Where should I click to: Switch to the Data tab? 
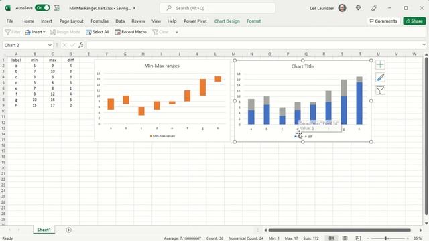tap(120, 21)
